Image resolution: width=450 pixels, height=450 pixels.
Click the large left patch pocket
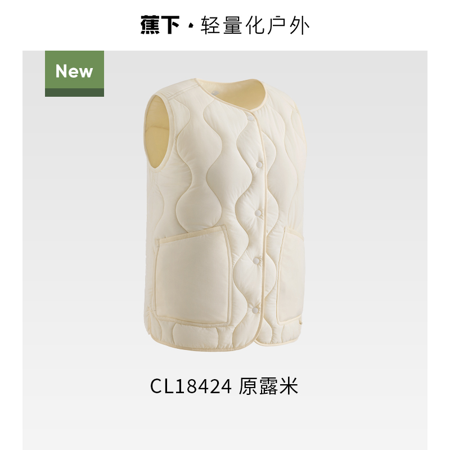coord(192,276)
